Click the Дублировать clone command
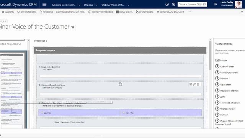This screenshot has height=138, width=245. (x=145, y=12)
